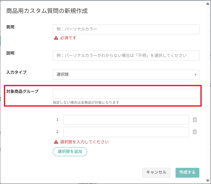Delete choice 1 with its trash icon
211x184 pixels.
[195, 120]
